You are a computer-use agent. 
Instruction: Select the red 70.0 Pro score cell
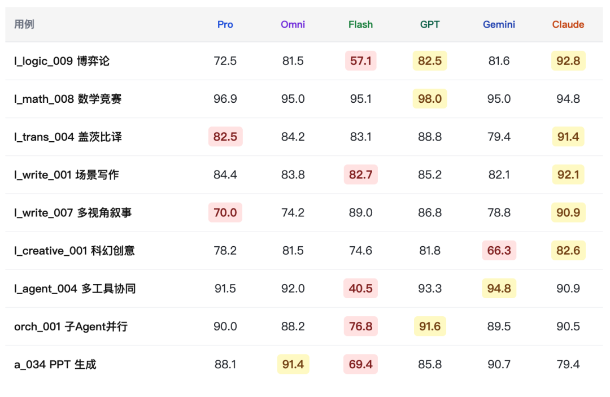coord(225,212)
